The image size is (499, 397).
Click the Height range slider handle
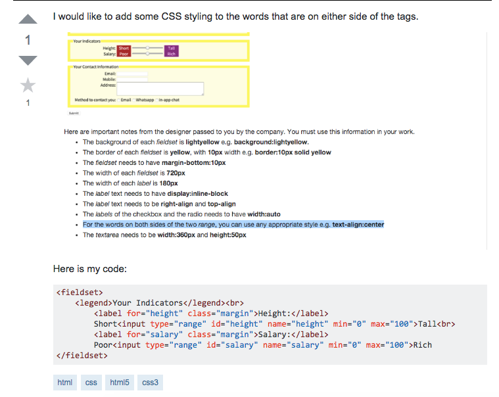[149, 48]
